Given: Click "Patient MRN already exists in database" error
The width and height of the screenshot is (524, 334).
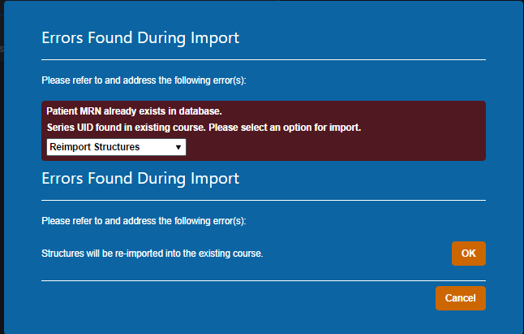Looking at the screenshot, I should pyautogui.click(x=134, y=111).
